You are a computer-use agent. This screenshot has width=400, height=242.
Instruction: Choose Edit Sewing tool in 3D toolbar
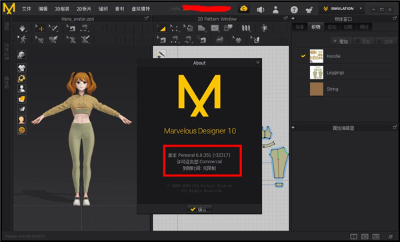coord(71,28)
